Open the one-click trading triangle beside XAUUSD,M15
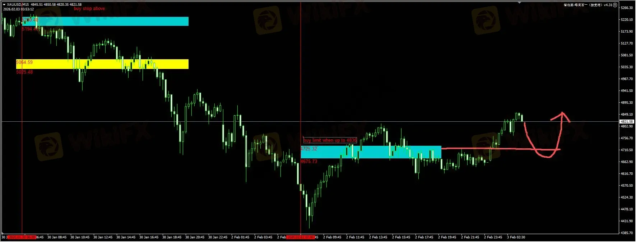The width and height of the screenshot is (636, 242). [4, 5]
